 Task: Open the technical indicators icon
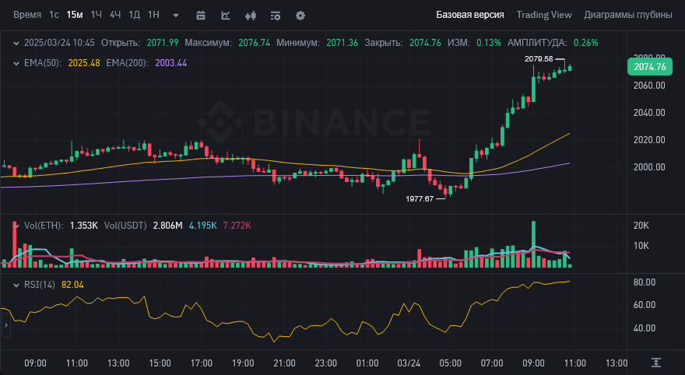pos(226,16)
